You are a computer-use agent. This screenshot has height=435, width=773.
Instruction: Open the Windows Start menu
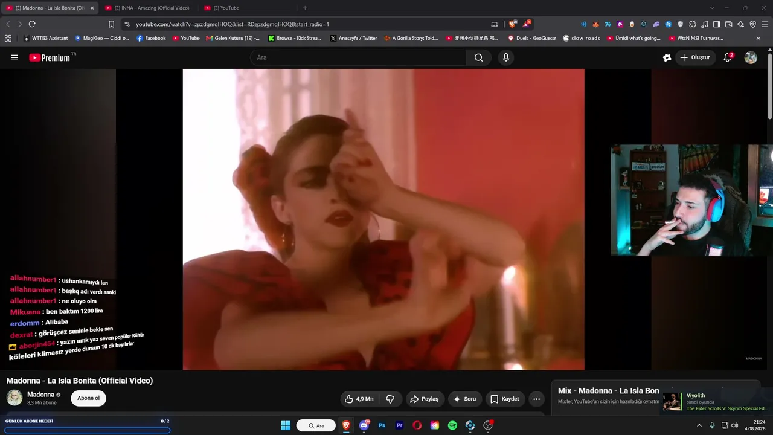[286, 425]
